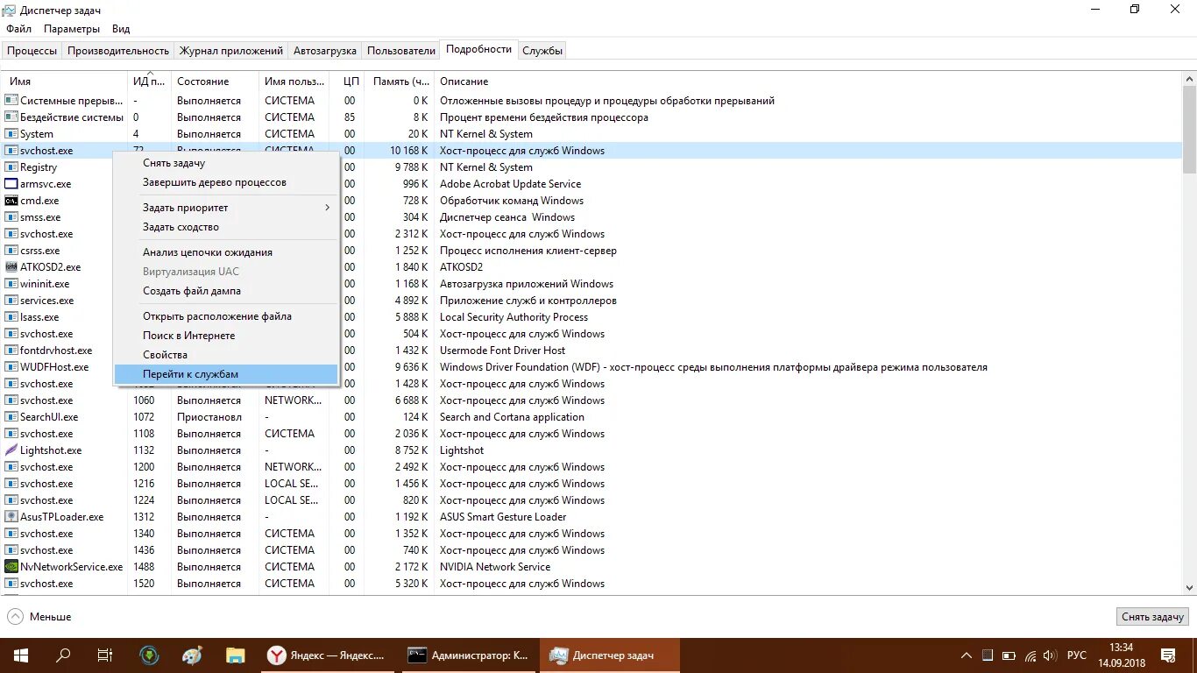Click the fontdrvhost.exe process icon
The height and width of the screenshot is (673, 1197).
pos(11,351)
